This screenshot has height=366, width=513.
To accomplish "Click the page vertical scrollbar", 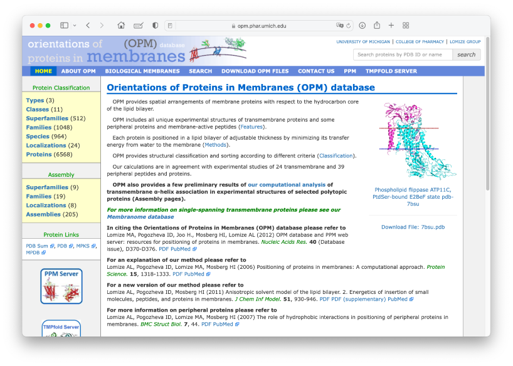I will 487,115.
